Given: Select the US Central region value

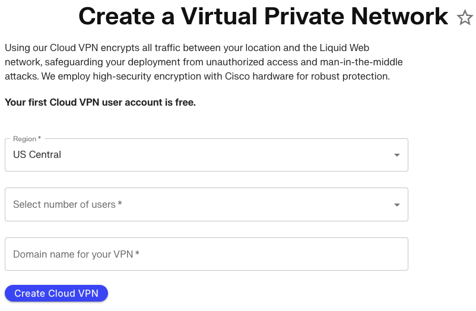Looking at the screenshot, I should (37, 154).
